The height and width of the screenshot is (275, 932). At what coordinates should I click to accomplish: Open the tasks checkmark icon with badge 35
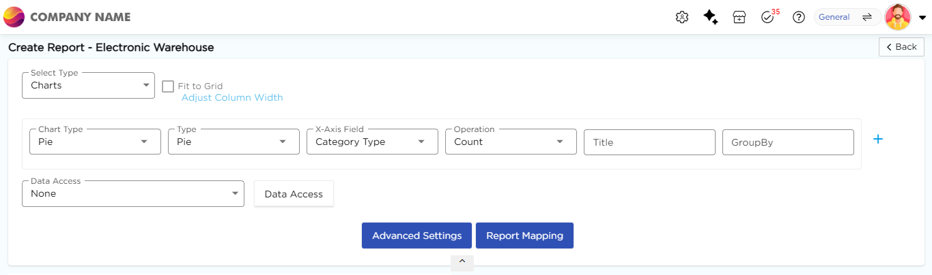[x=767, y=18]
